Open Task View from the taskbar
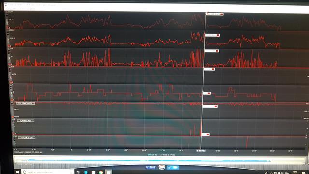This screenshot has width=309, height=174. 78,172
